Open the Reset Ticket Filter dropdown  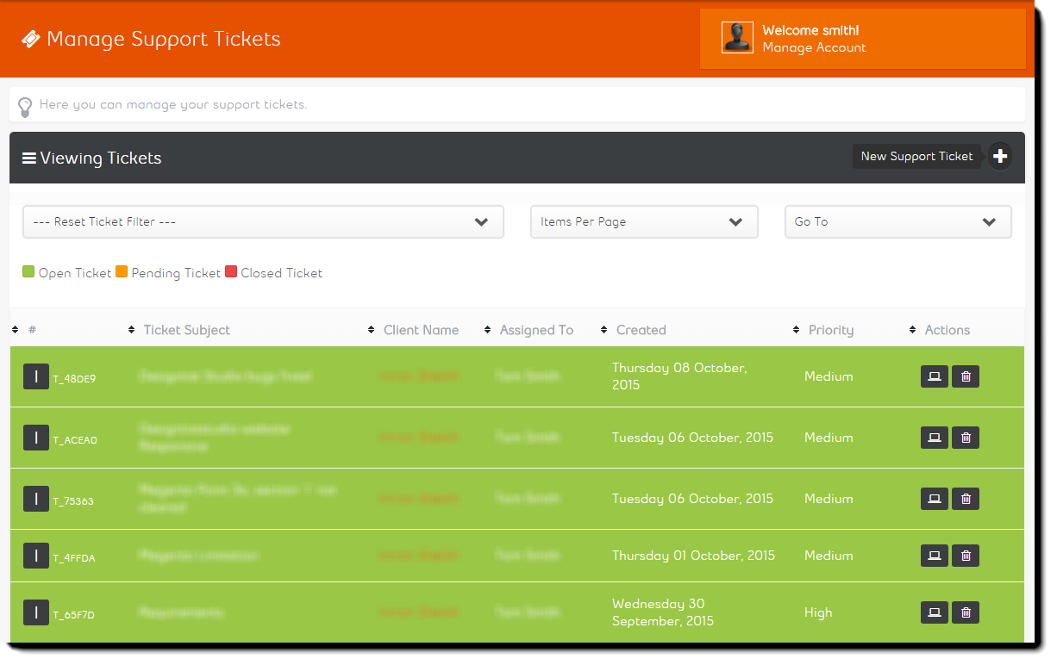[263, 221]
